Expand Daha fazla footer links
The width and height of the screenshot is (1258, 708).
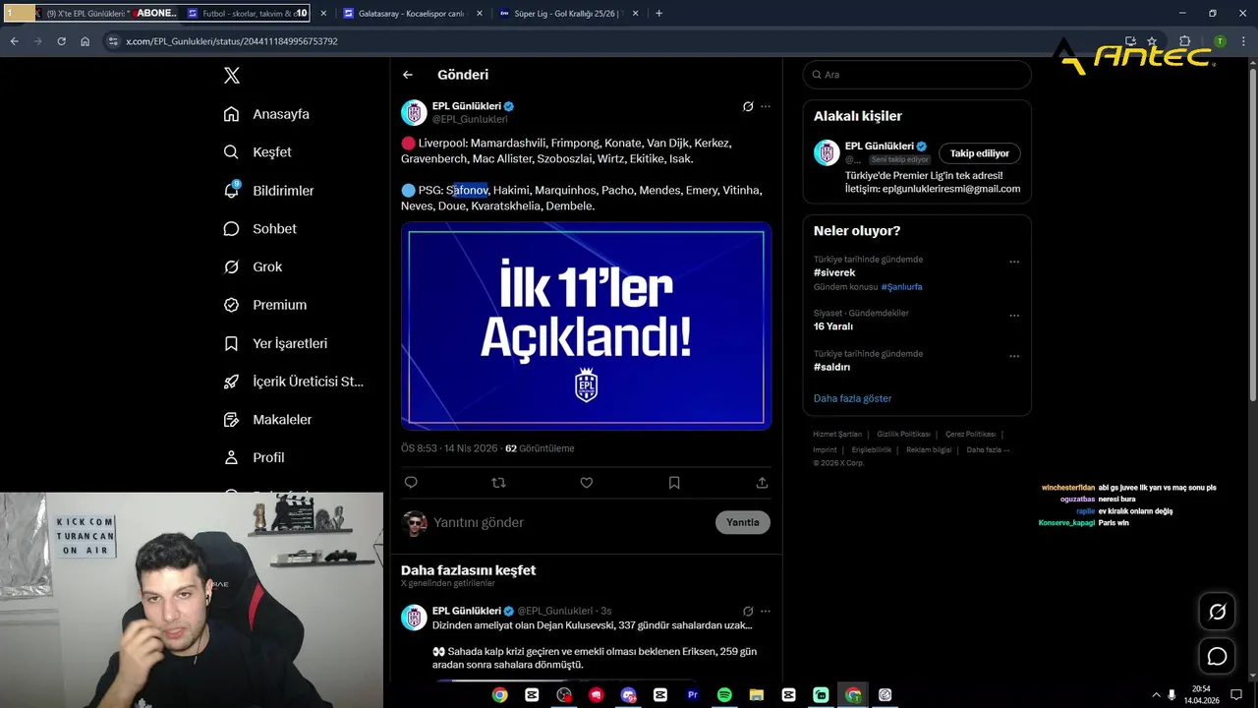click(x=988, y=449)
